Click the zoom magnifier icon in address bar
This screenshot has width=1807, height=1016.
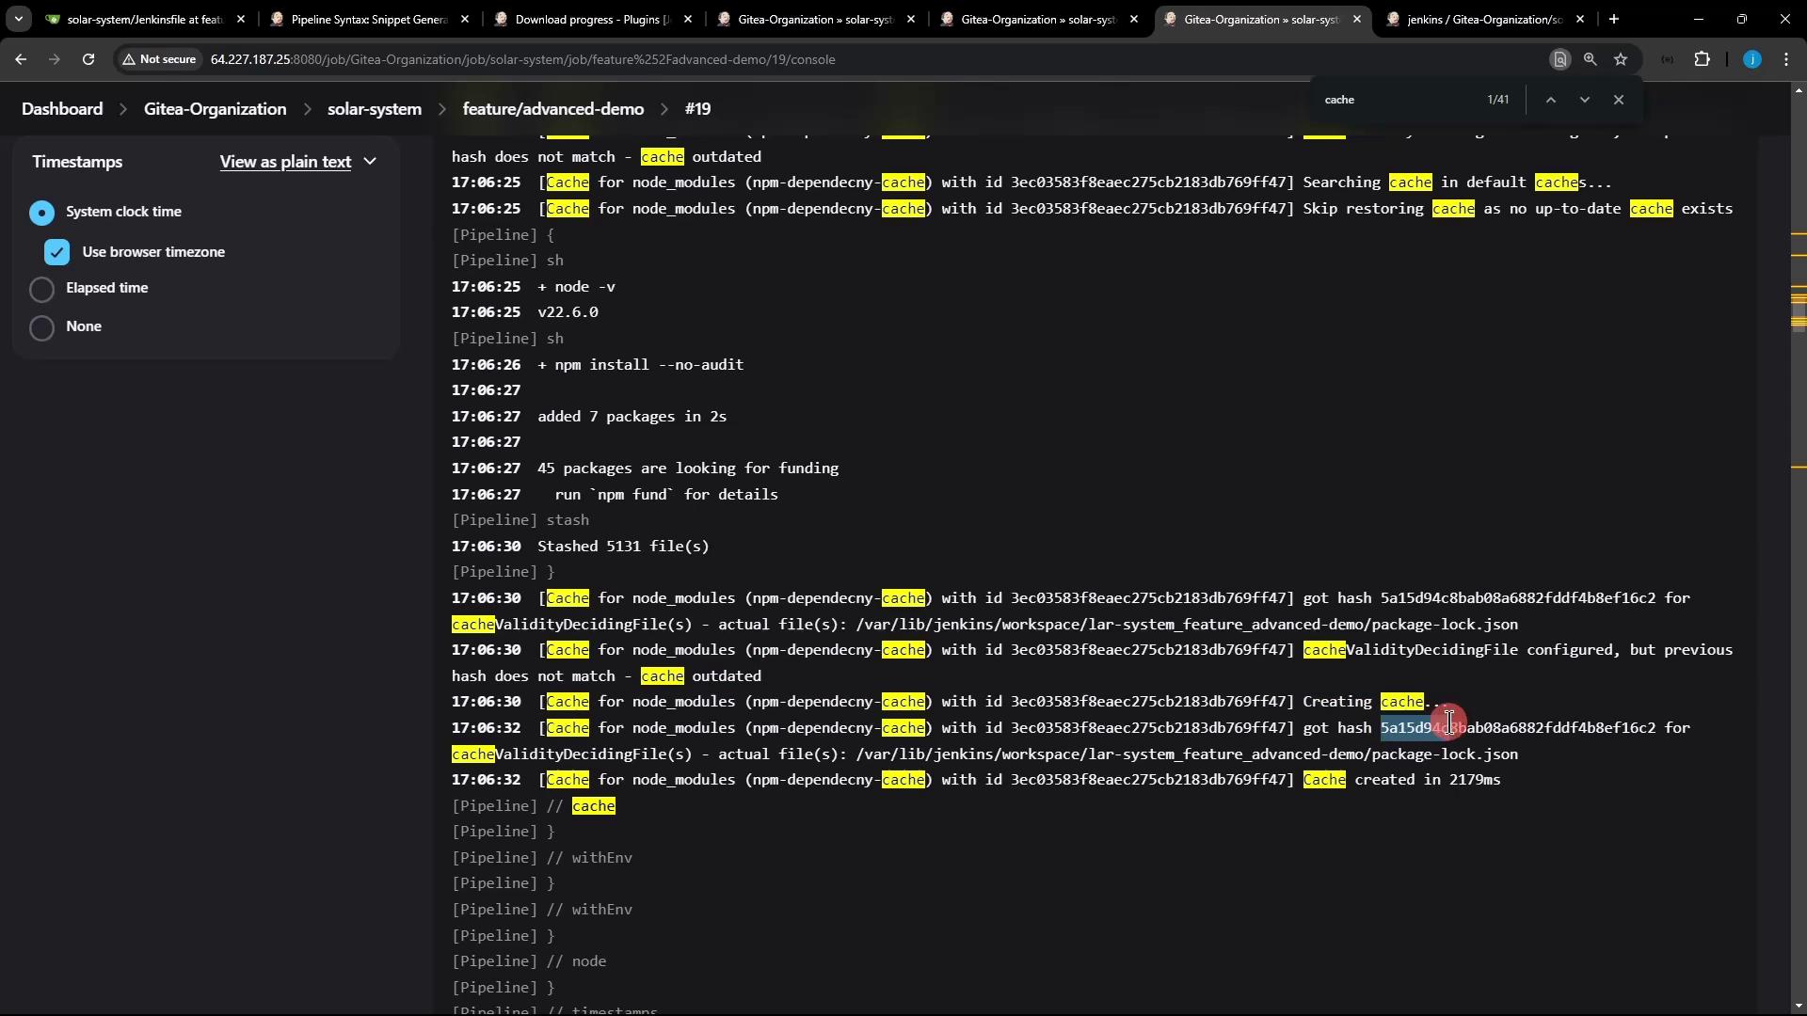1590,59
